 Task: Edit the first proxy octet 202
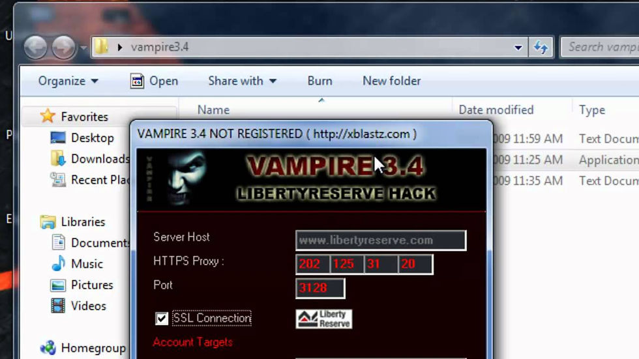[312, 264]
